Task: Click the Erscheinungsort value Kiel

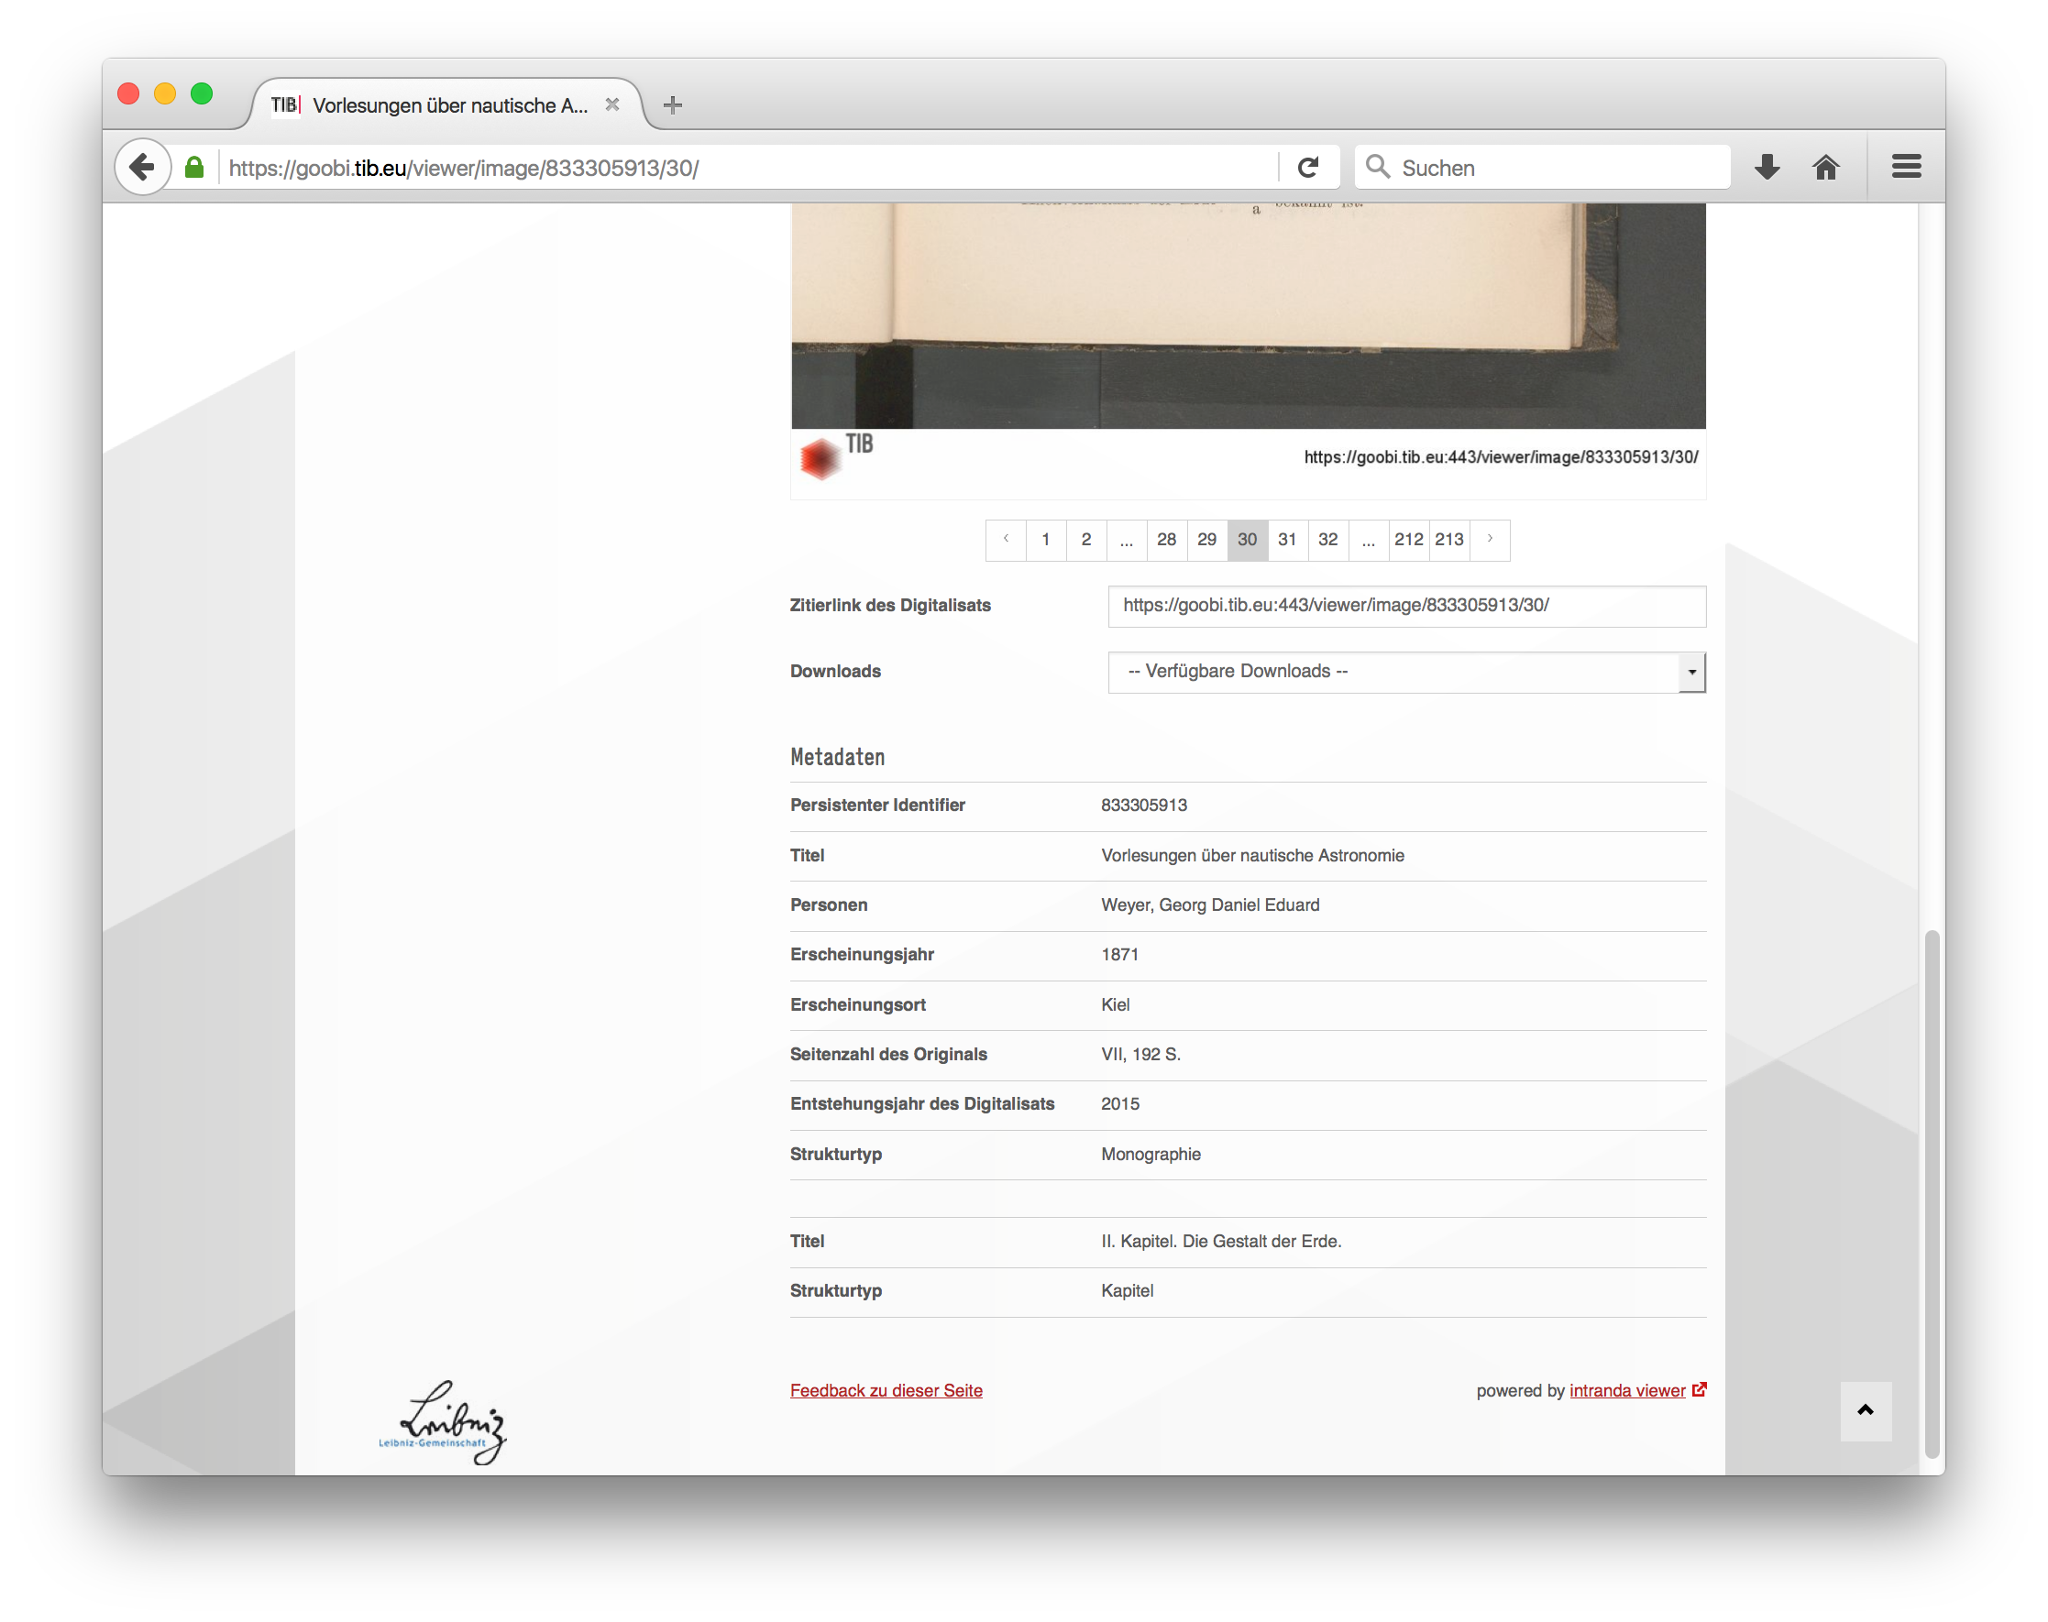Action: [1115, 1004]
